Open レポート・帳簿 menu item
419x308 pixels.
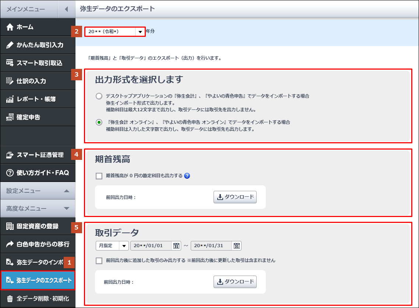click(x=38, y=99)
